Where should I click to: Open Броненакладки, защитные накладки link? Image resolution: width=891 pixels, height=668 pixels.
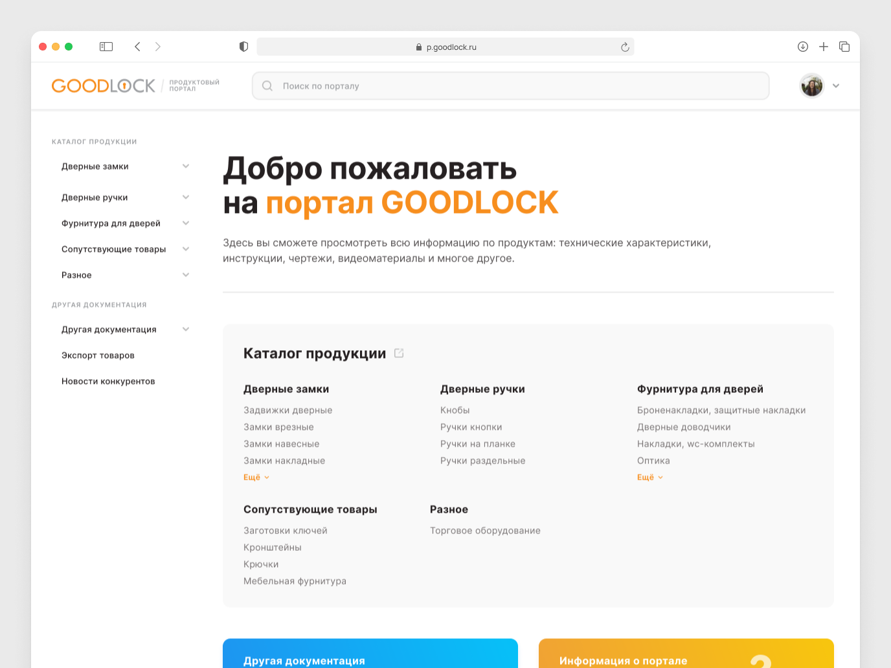pos(721,410)
